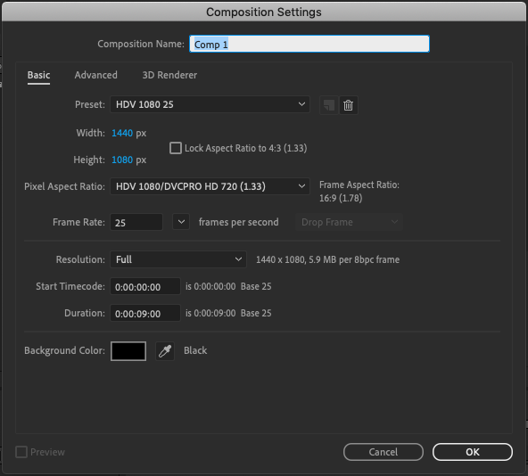The width and height of the screenshot is (528, 476).
Task: Open the Drop Frame dropdown
Action: click(349, 222)
